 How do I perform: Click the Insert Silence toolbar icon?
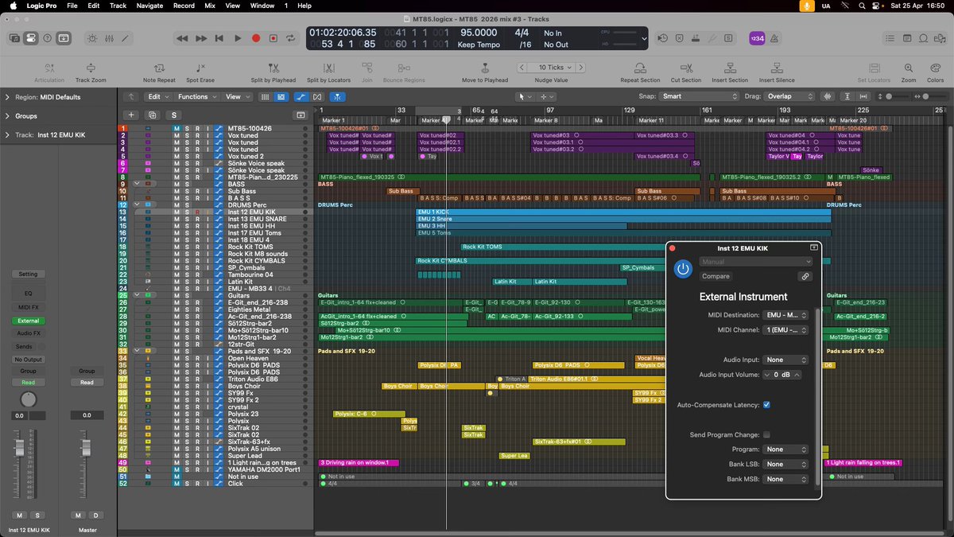pyautogui.click(x=777, y=68)
